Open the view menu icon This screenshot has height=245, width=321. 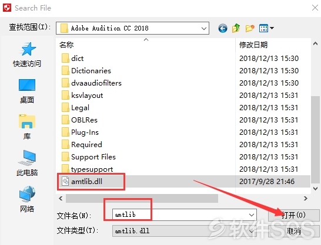(266, 28)
